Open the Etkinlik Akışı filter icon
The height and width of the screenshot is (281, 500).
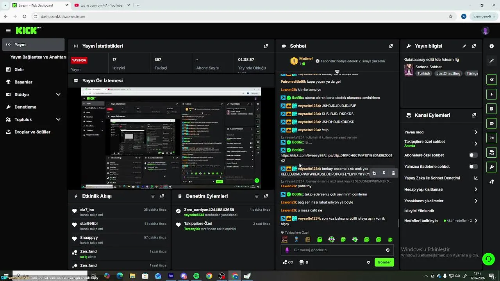153,196
